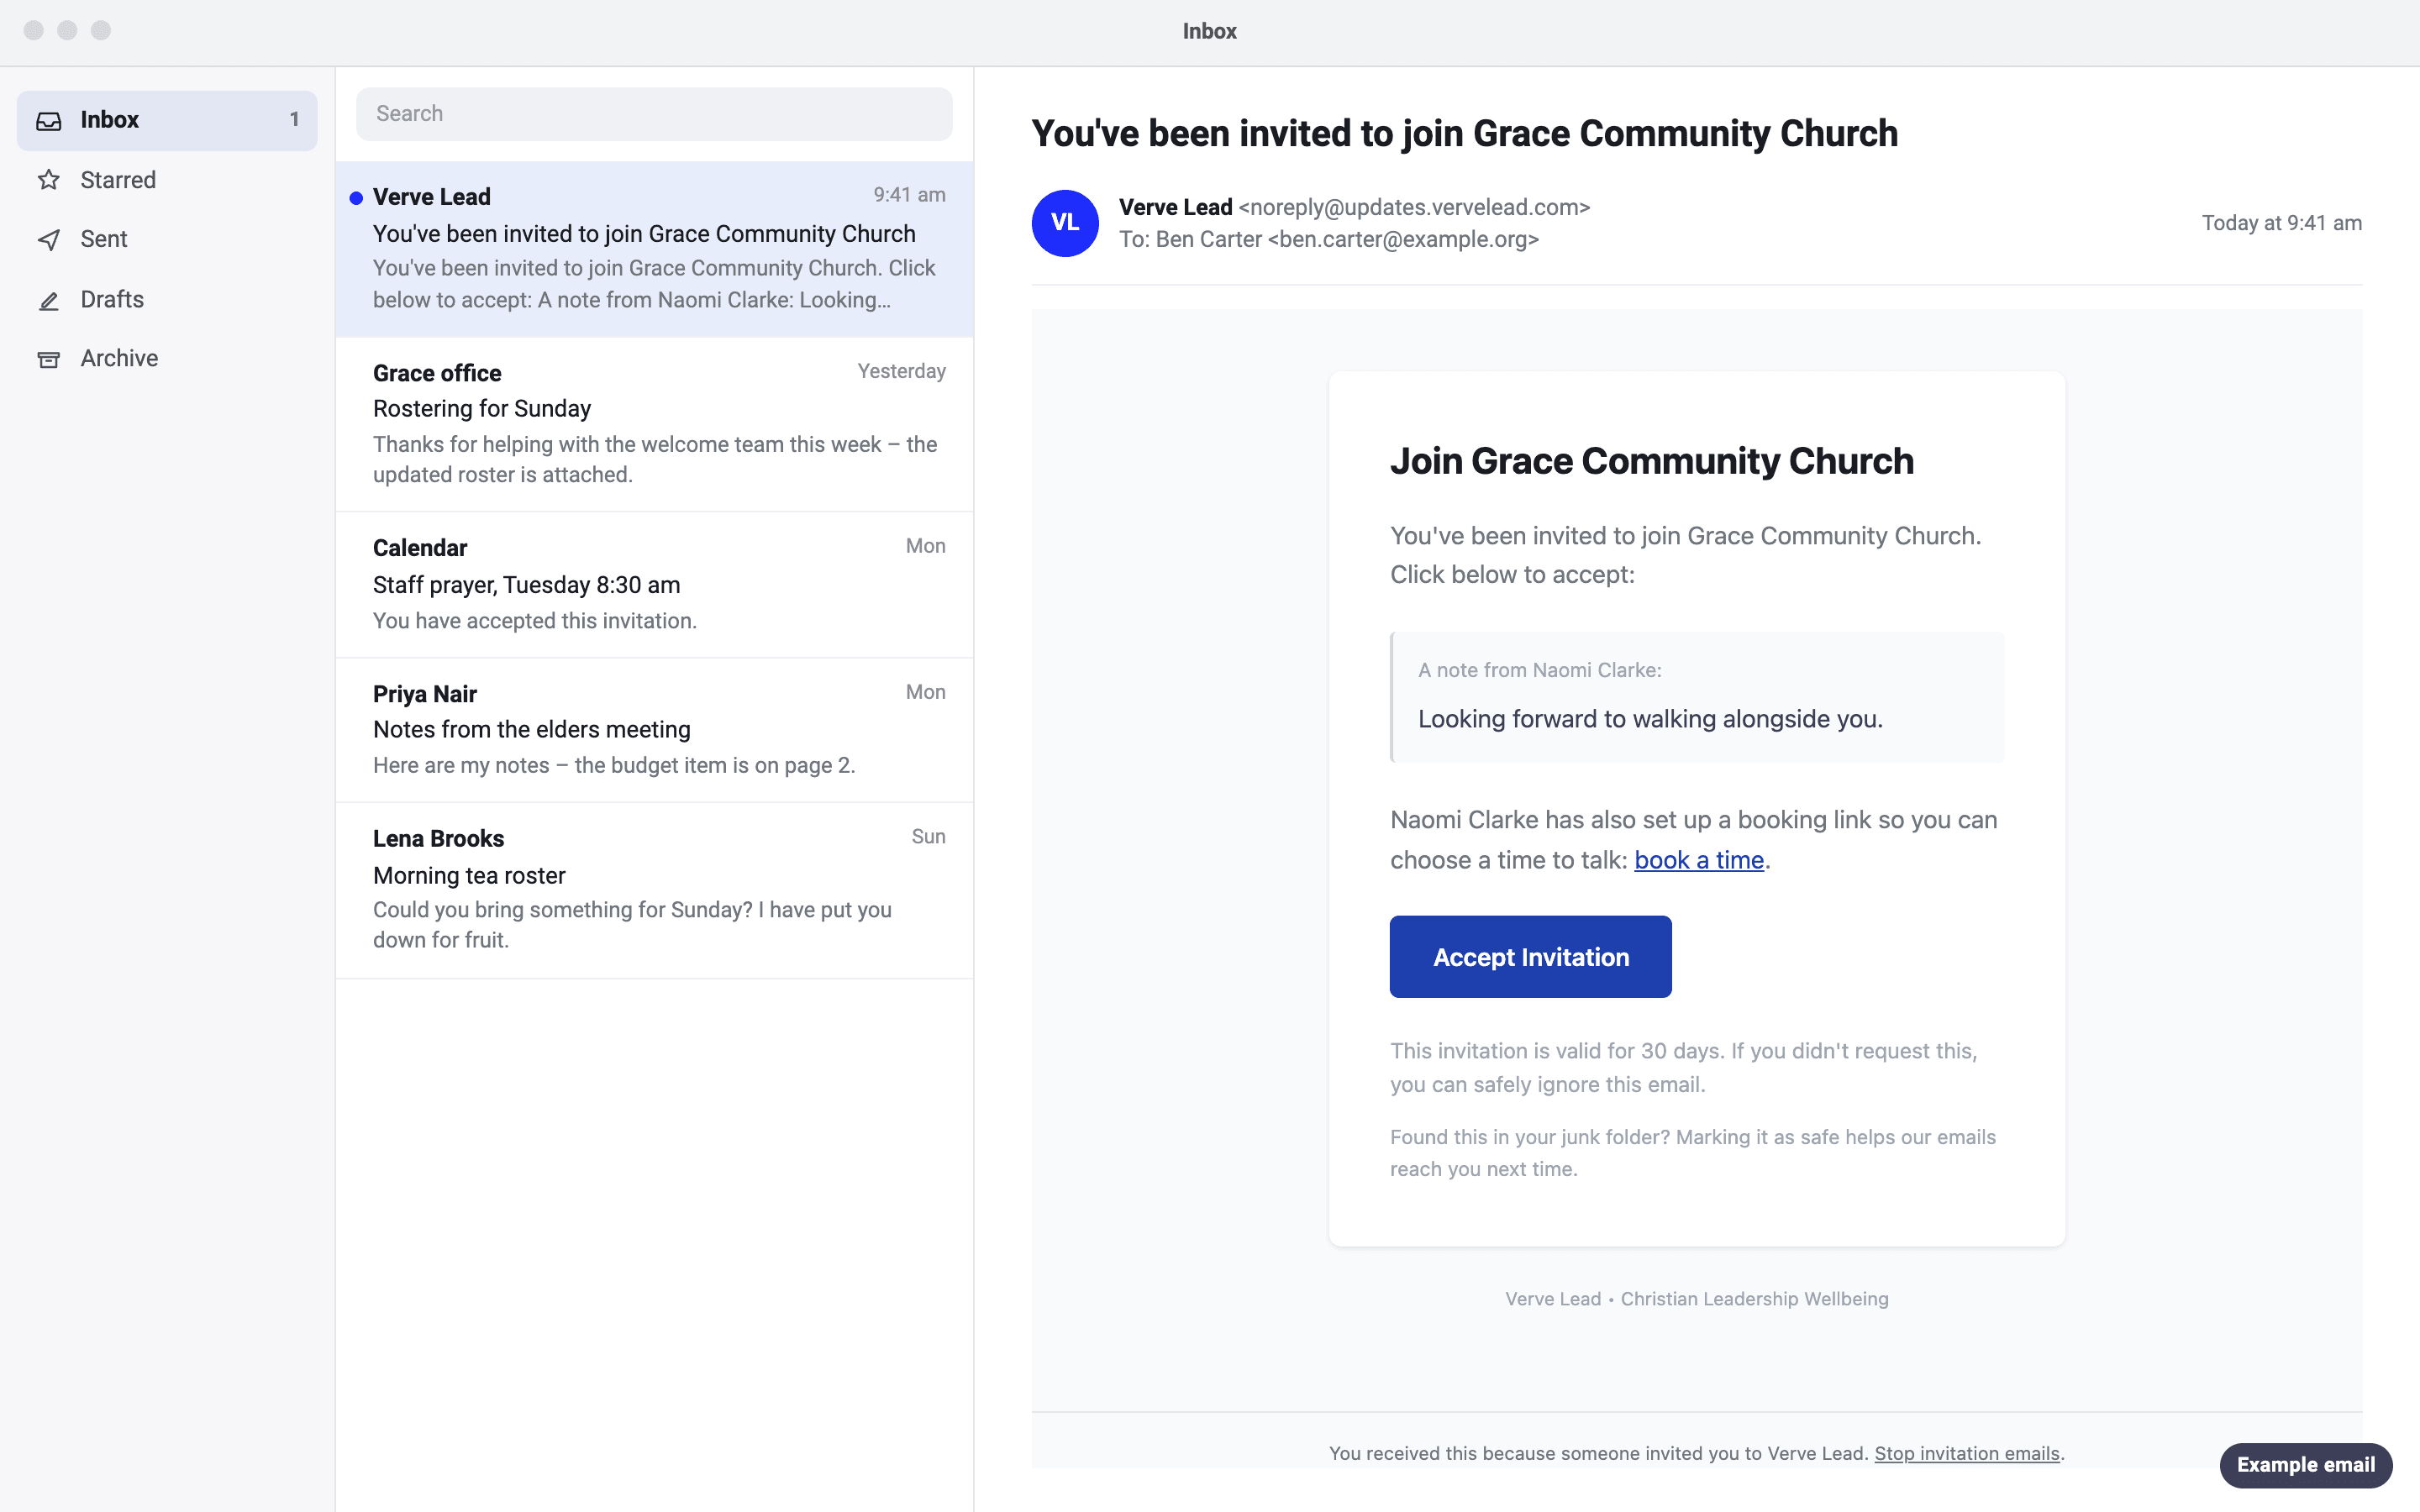Click the 'Mon' date on Calendar email

tap(925, 546)
